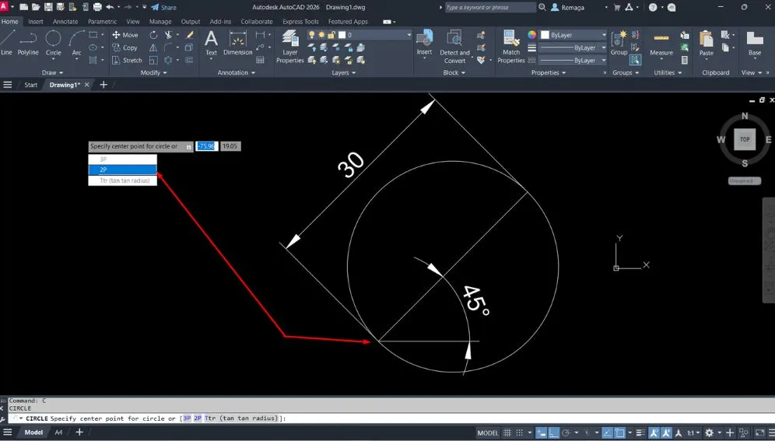Toggle group selection mode in Groups panel

click(x=635, y=60)
